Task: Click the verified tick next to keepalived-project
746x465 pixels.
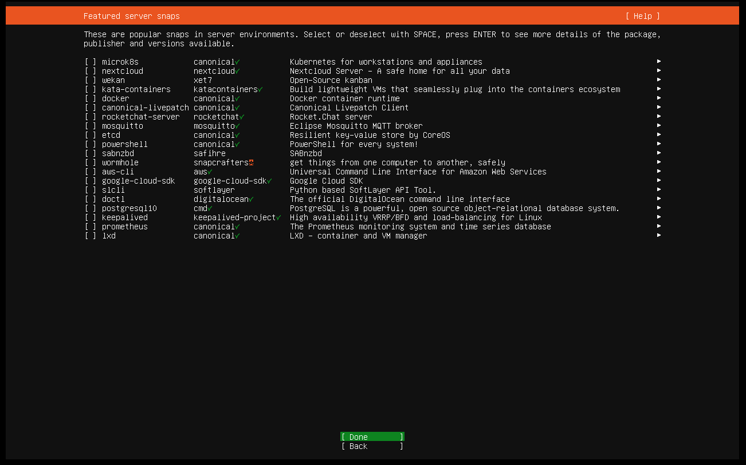Action: (278, 217)
